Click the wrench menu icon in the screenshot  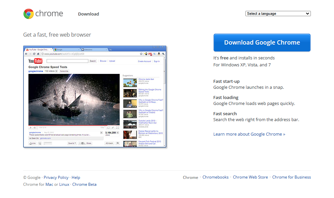tap(163, 54)
